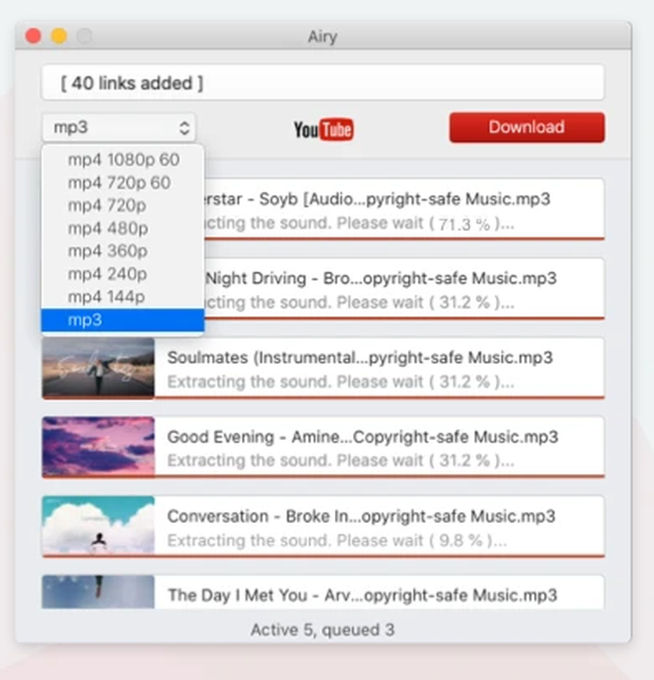654x680 pixels.
Task: Choose mp4 480p from format list
Action: click(x=123, y=228)
